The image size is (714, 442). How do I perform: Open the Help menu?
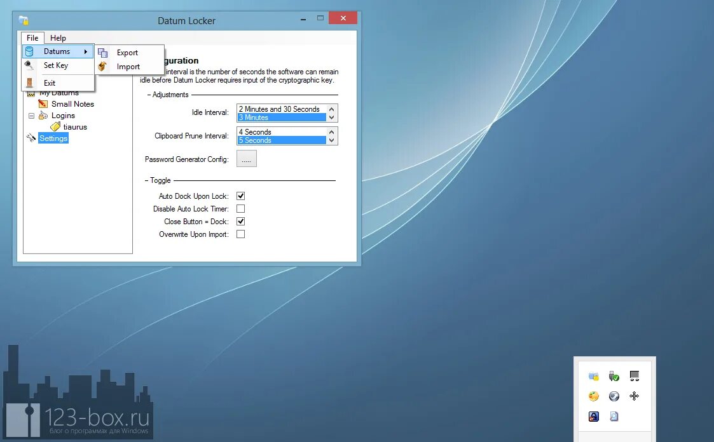(58, 37)
